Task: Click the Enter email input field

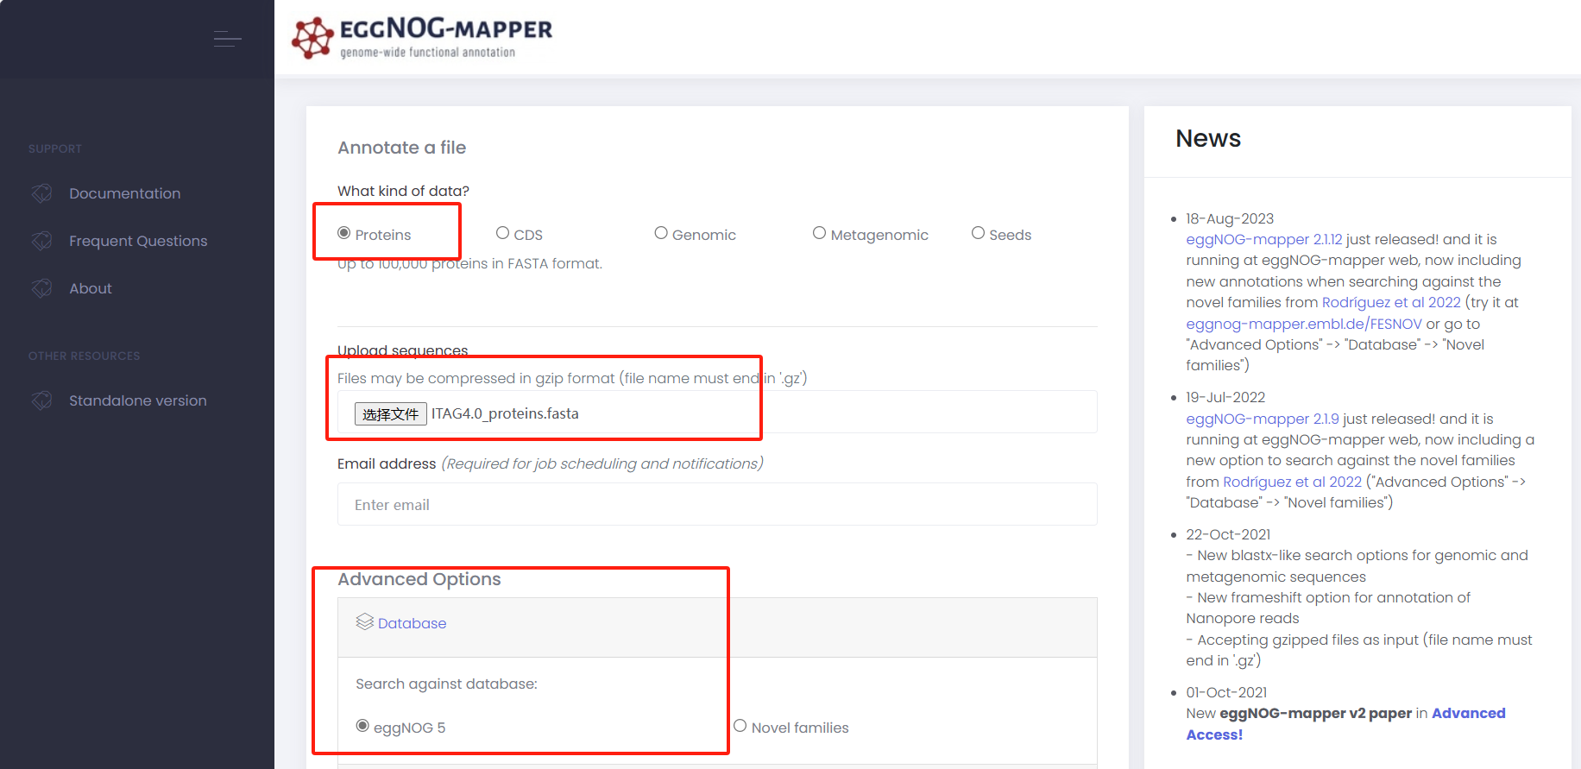Action: click(717, 504)
